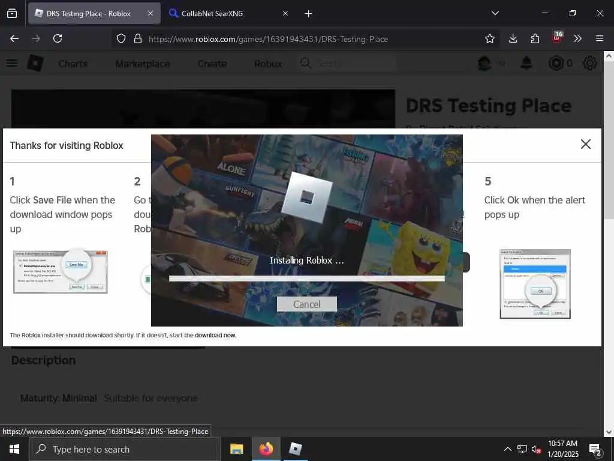
Task: Open Firefox View tab icon
Action: (x=12, y=13)
